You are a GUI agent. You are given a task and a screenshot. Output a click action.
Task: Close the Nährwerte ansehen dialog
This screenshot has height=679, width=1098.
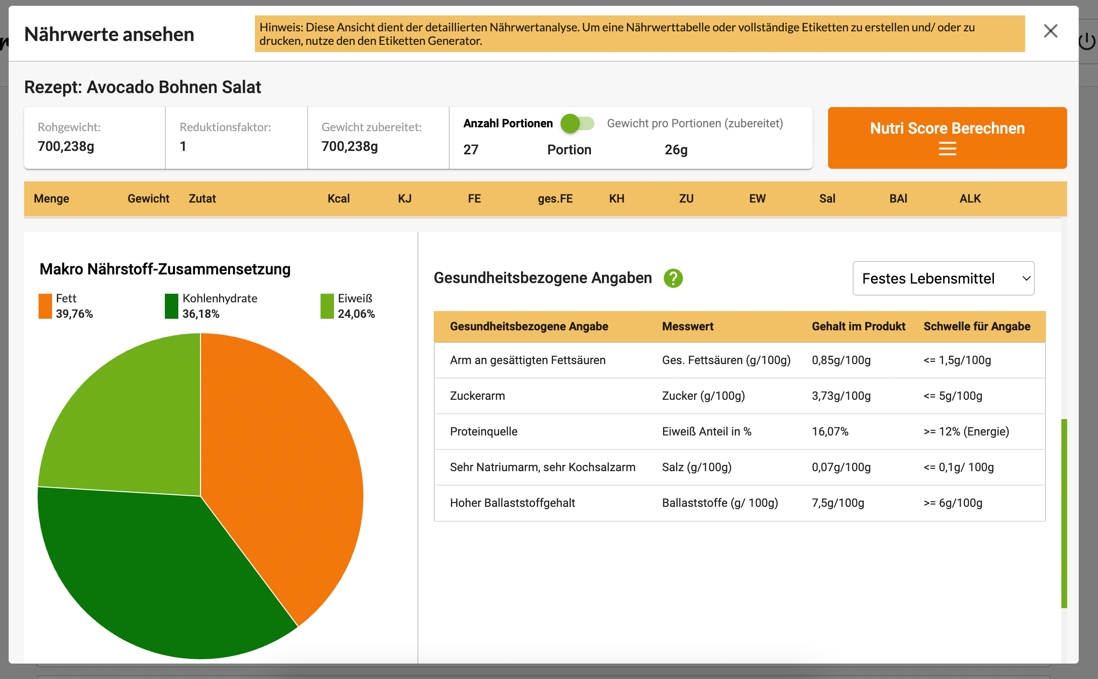click(1050, 31)
